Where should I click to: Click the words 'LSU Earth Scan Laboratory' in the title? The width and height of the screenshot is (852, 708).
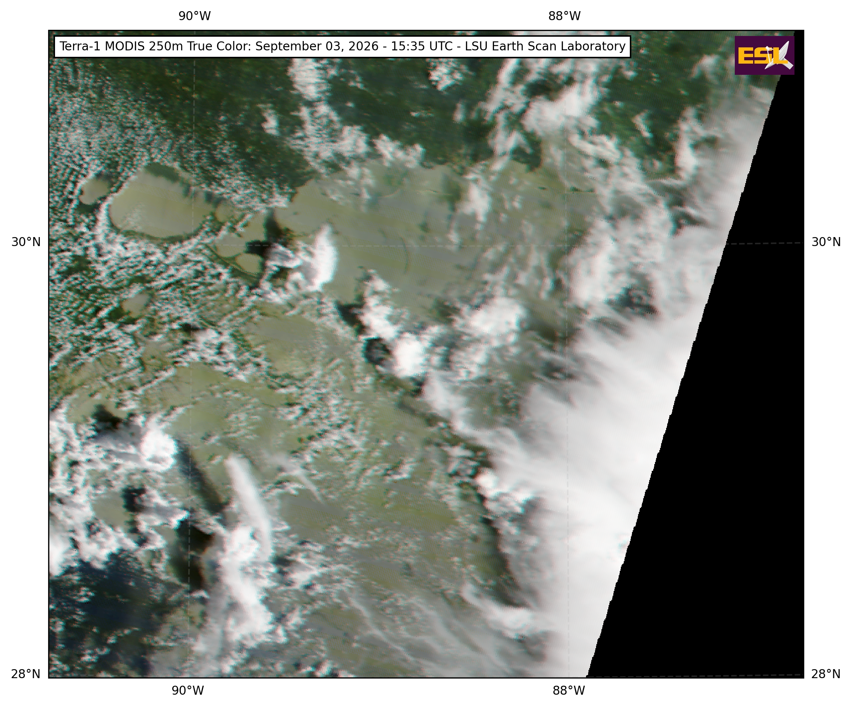545,46
